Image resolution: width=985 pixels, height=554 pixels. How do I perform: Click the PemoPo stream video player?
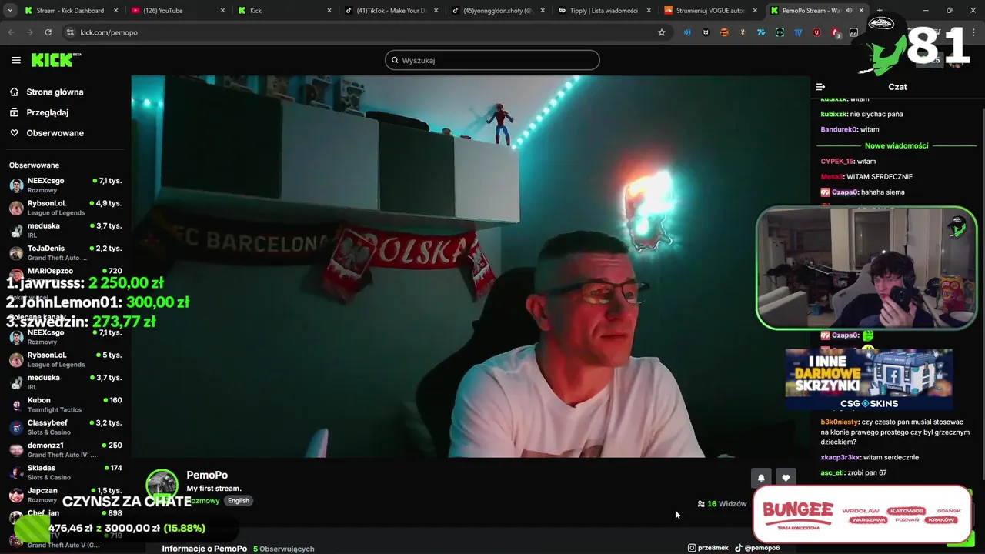click(470, 266)
